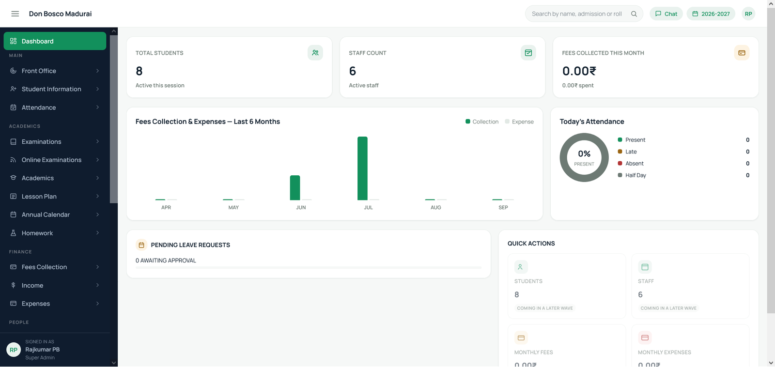Expand the Homework chevron
Screen dimensions: 775x367
[97, 233]
